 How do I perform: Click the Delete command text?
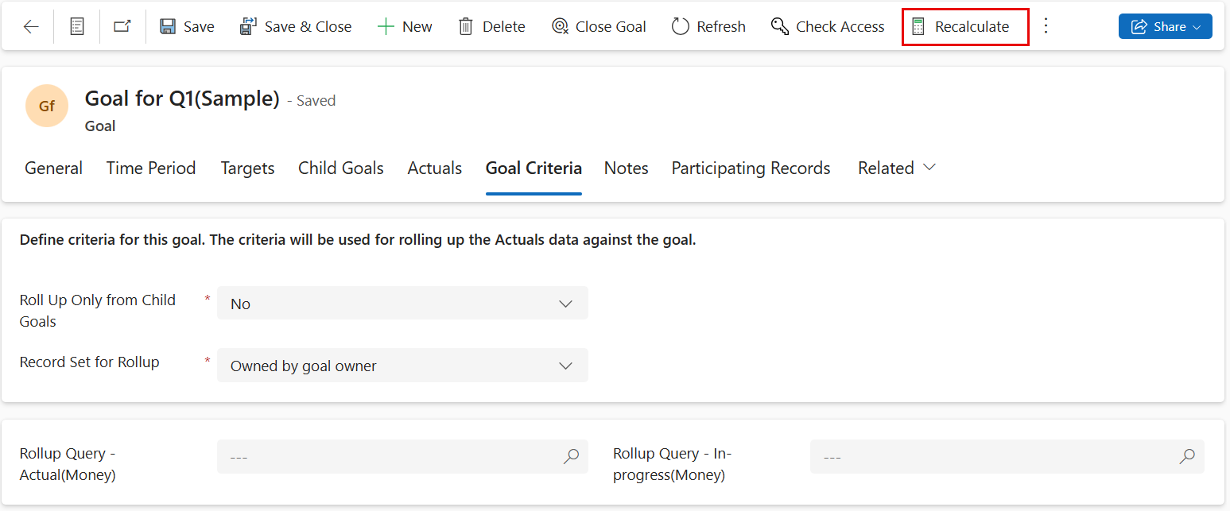504,27
